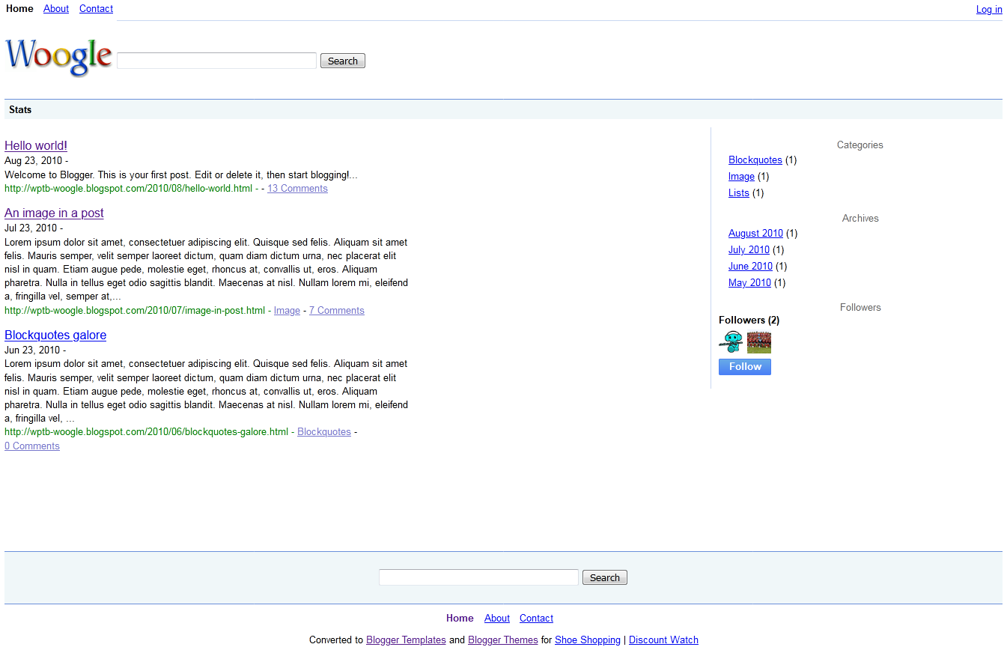
Task: Open the Discount Watch footer link
Action: (663, 640)
